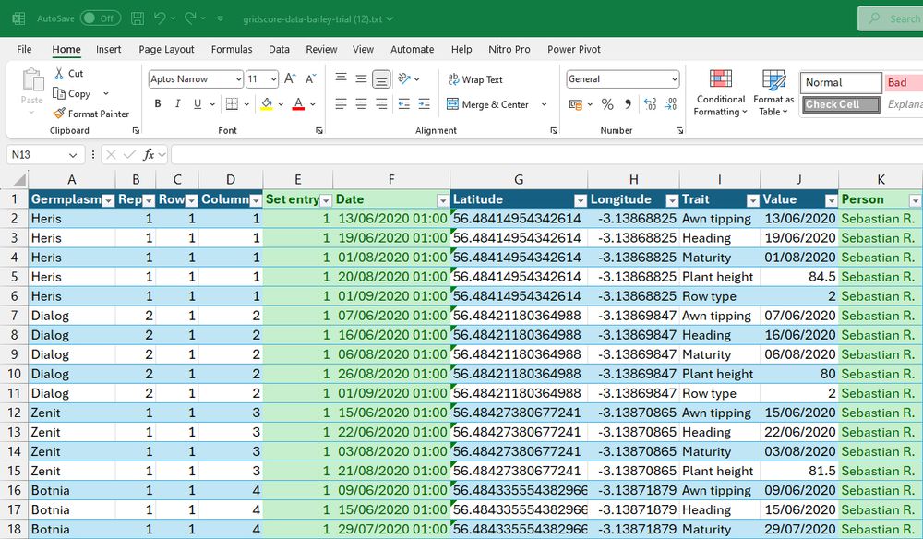This screenshot has height=539, width=923.
Task: Click the Increase Indent icon
Action: [x=424, y=104]
